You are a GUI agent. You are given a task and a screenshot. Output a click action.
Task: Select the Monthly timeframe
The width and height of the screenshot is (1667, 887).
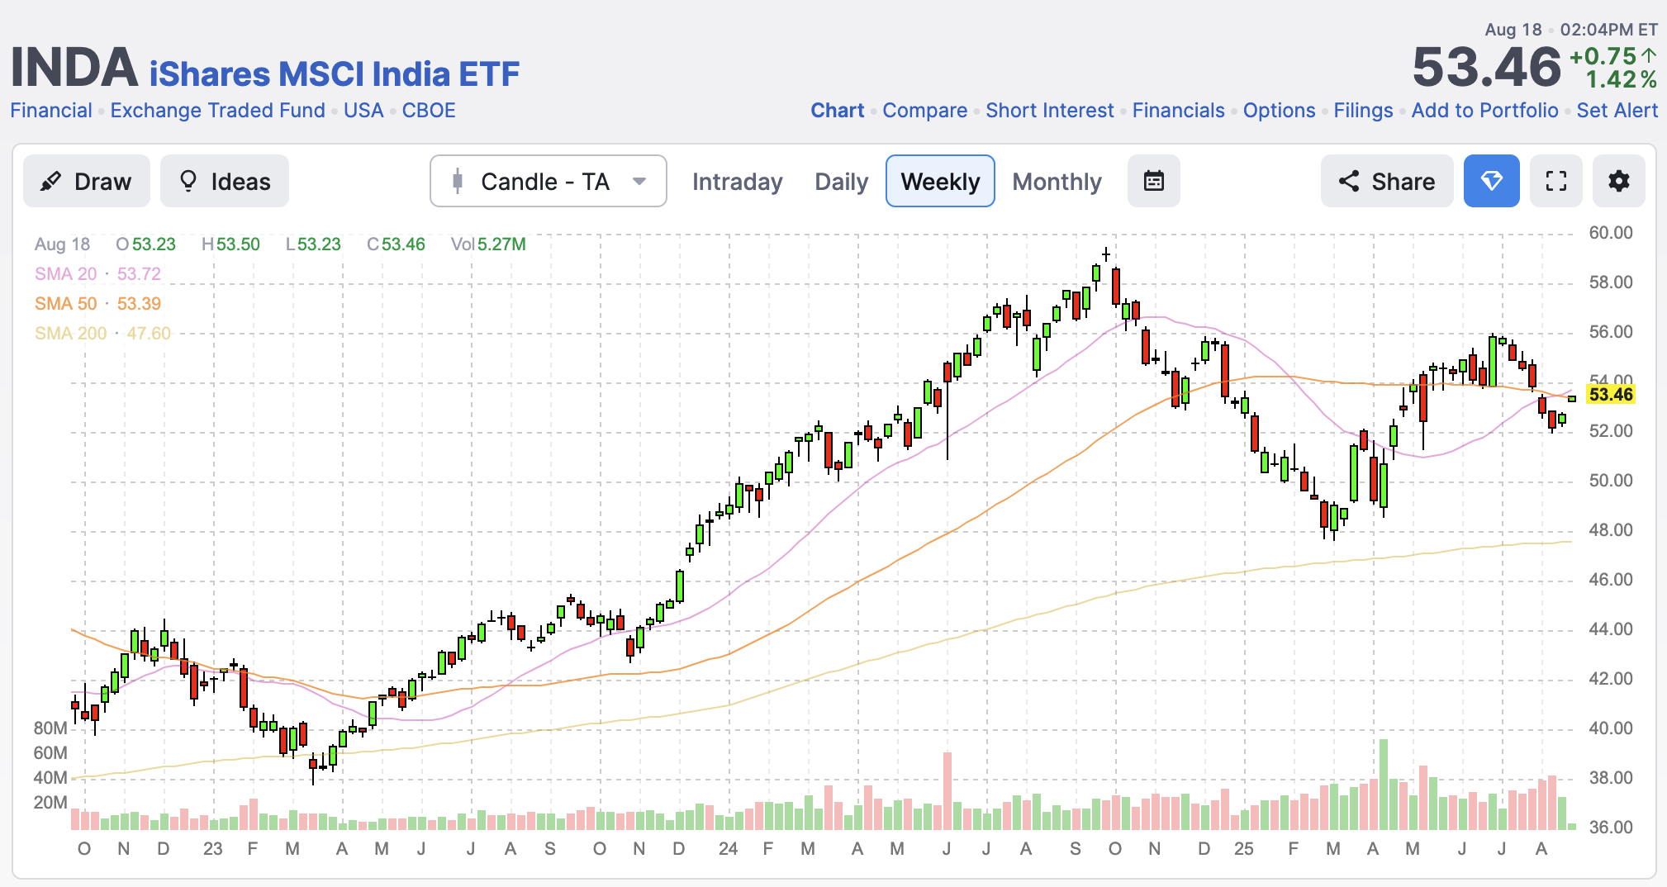1057,182
